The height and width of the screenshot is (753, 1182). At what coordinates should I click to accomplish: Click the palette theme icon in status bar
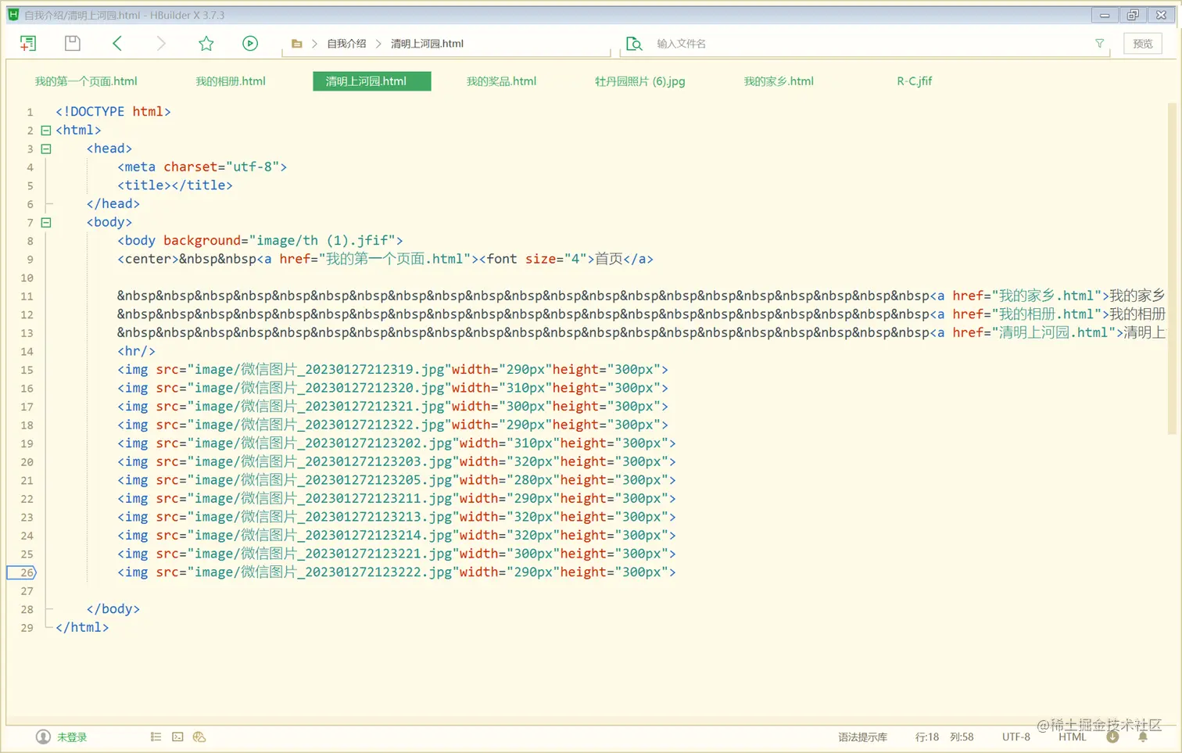click(x=199, y=737)
